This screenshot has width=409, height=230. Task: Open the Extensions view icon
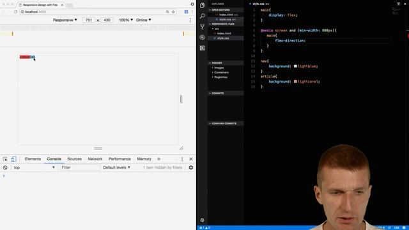pos(202,48)
